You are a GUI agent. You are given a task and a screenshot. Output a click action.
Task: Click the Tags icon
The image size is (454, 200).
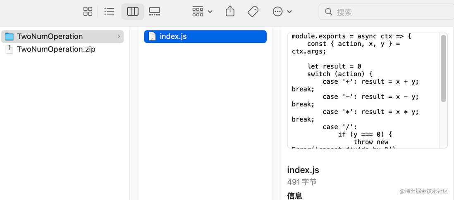(253, 12)
